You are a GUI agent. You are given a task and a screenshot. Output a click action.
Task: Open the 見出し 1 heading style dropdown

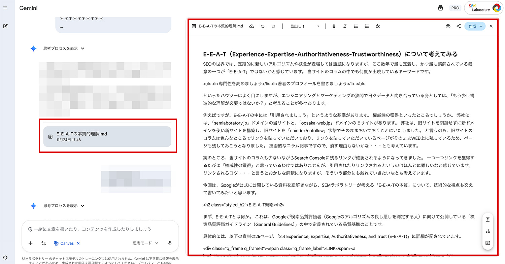click(305, 26)
